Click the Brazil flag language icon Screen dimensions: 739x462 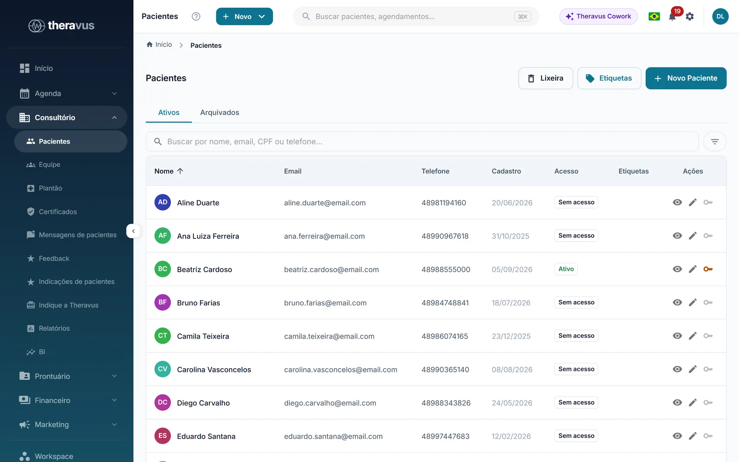pyautogui.click(x=654, y=17)
